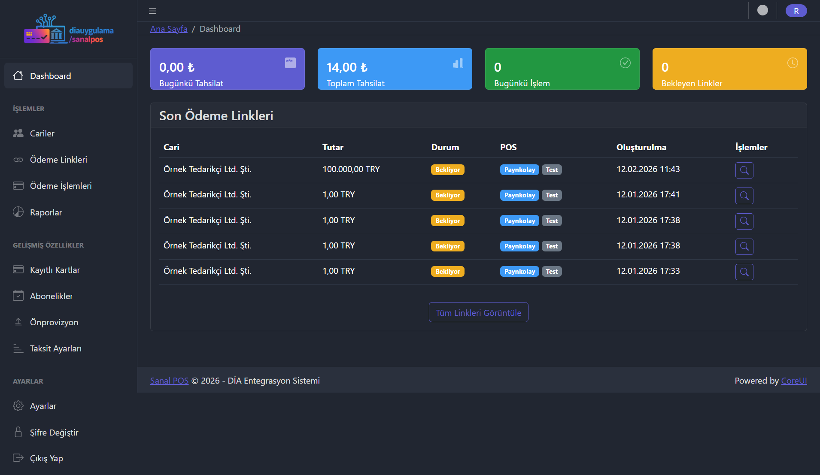
Task: Click the Ayarlar gear icon
Action: coord(18,405)
